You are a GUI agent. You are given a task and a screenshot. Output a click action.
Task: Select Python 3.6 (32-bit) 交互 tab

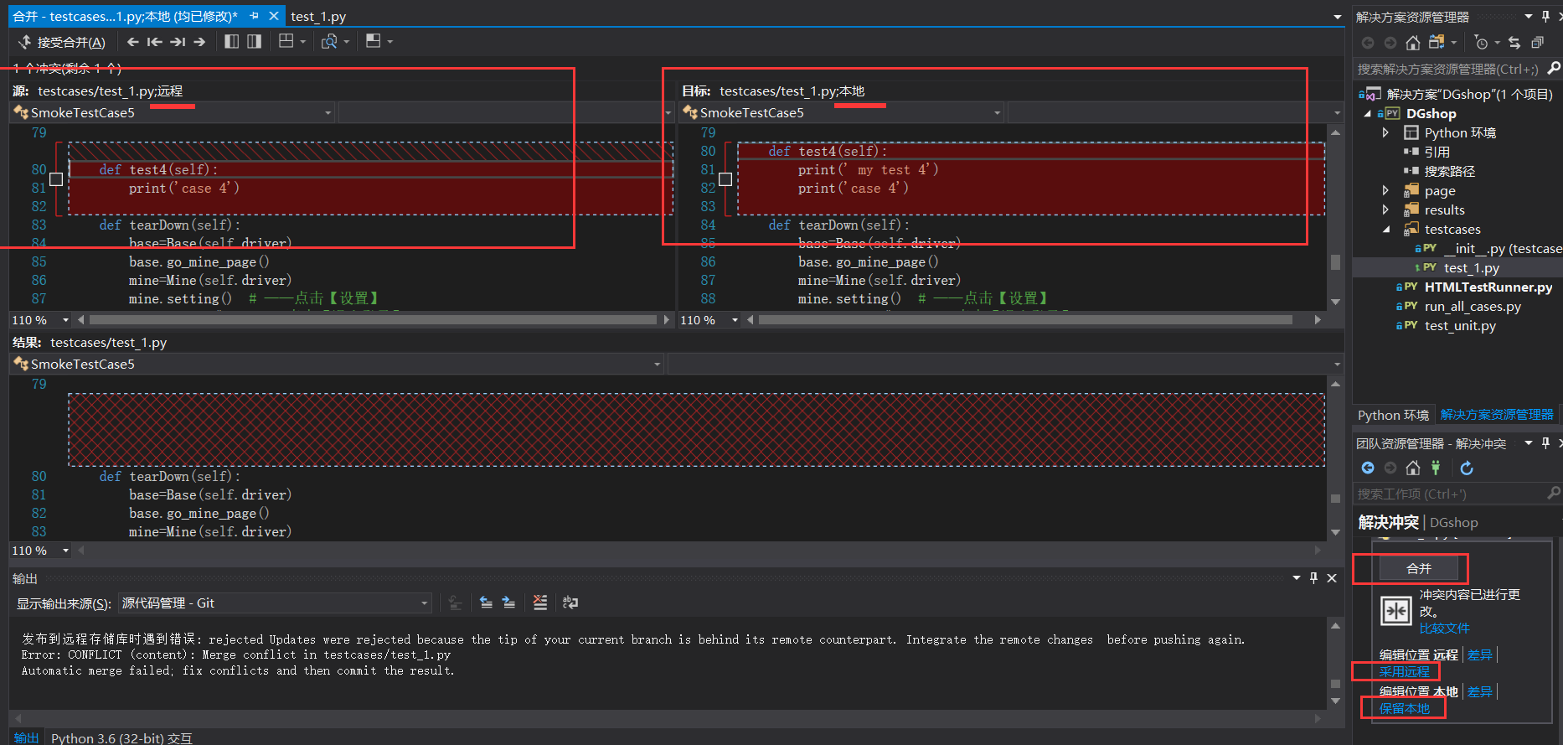pos(121,738)
